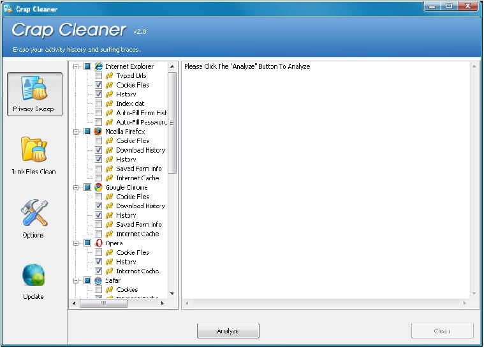Click tree list scroll left arrow
The width and height of the screenshot is (484, 348).
pos(74,303)
